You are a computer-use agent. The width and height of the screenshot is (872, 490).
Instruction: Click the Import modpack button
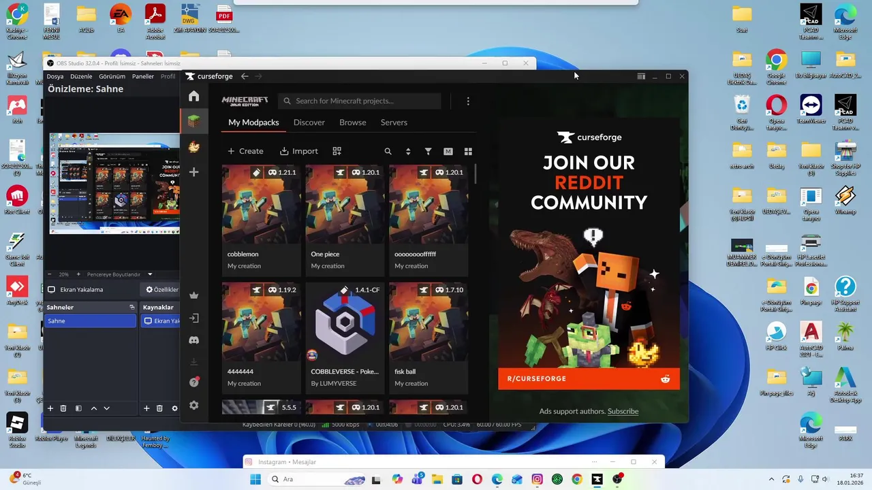coord(298,151)
